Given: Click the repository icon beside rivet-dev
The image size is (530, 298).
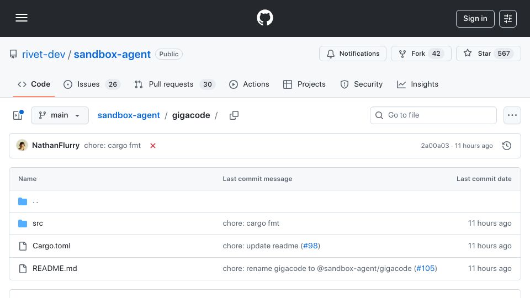Looking at the screenshot, I should pyautogui.click(x=13, y=54).
